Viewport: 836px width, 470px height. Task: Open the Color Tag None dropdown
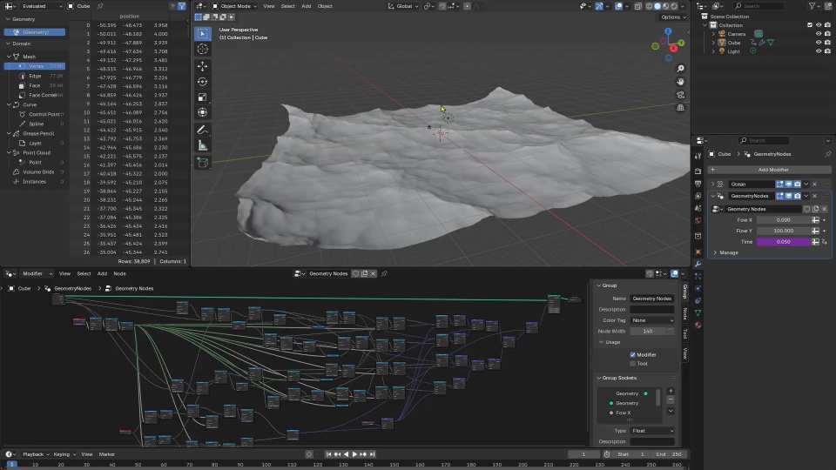(x=652, y=320)
